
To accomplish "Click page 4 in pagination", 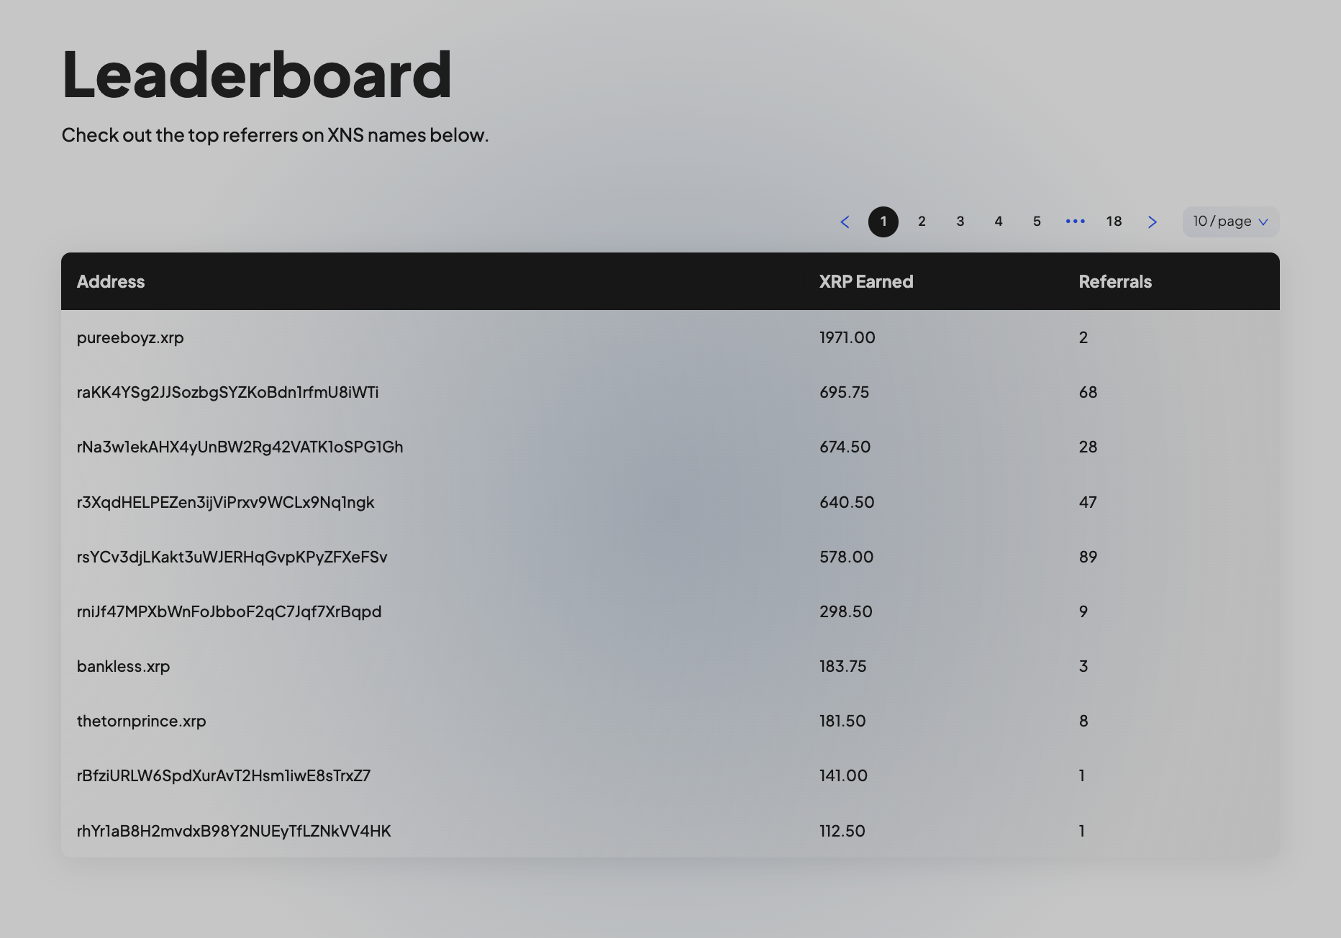I will (x=999, y=222).
